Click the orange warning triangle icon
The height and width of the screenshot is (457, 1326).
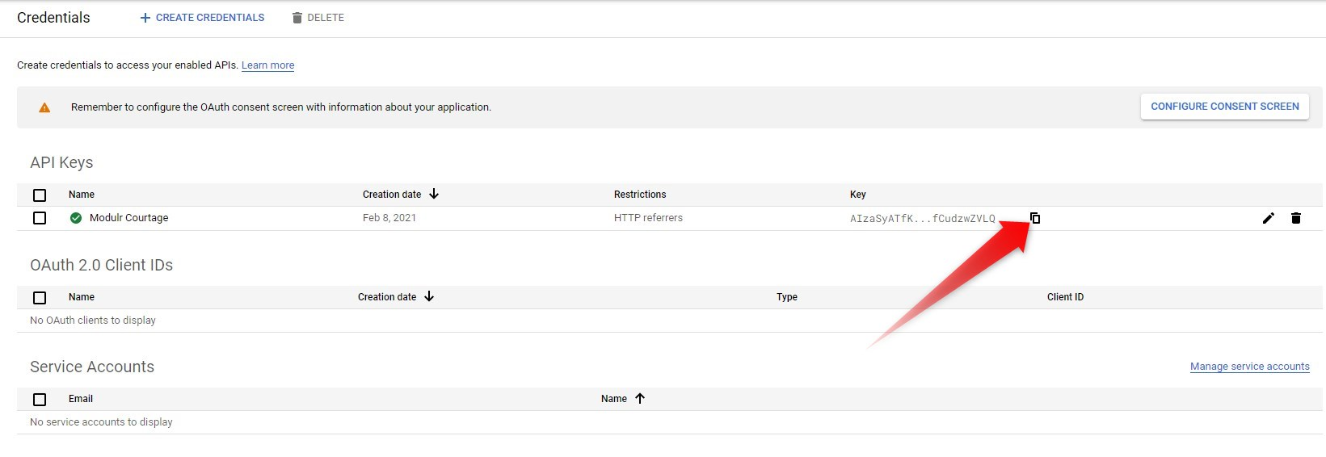tap(44, 107)
